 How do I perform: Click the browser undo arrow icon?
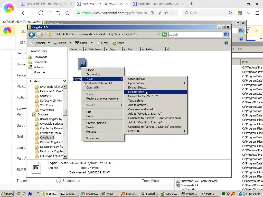(x=58, y=13)
